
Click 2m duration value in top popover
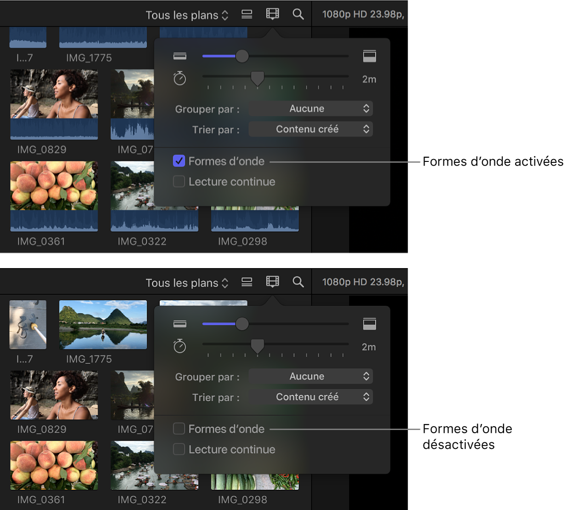coord(369,79)
